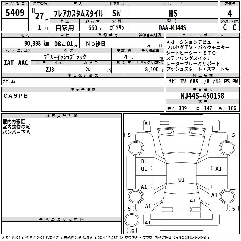Click overall evaluation score 4
241x241 pixels.
[x=230, y=14]
